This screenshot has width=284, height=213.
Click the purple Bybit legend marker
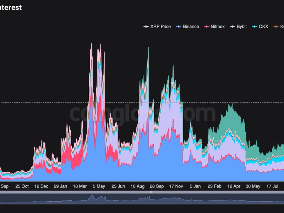tap(232, 27)
